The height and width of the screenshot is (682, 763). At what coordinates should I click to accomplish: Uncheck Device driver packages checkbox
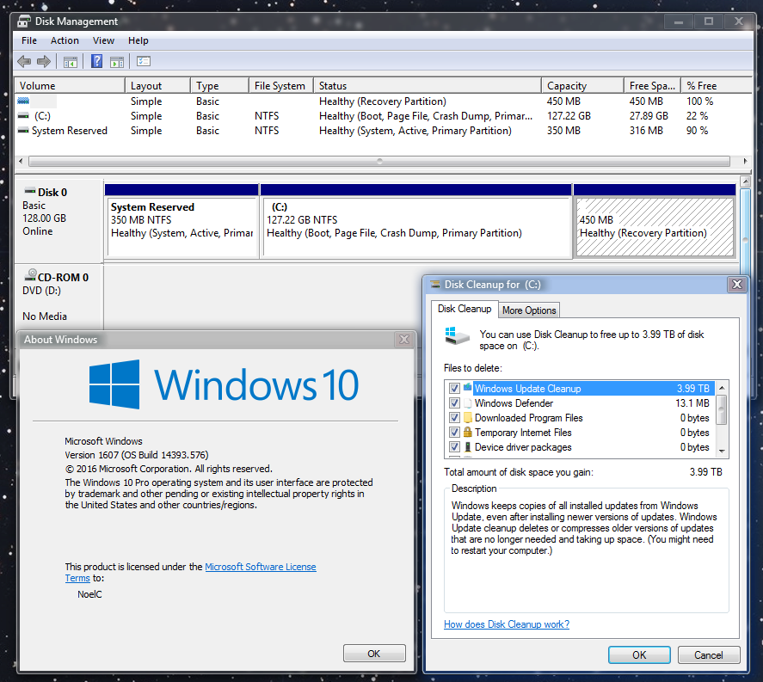[x=454, y=446]
